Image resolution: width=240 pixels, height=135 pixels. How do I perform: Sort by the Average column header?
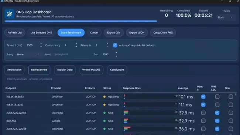click(183, 88)
